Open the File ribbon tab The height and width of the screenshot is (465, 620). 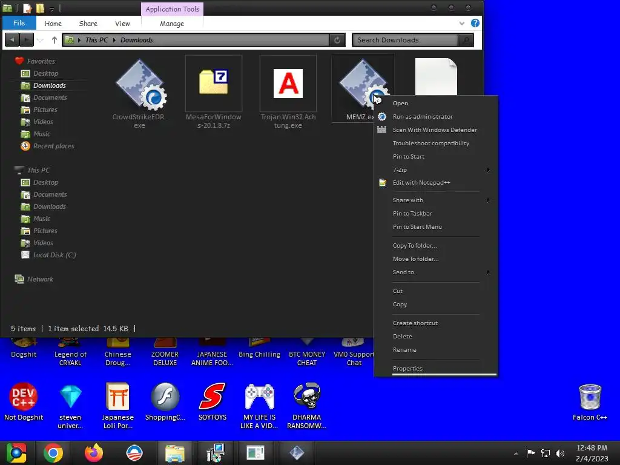(19, 23)
